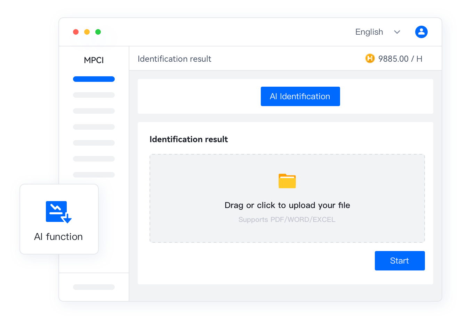Click the 'Supports PDF/WORD/EXCEL' hint text
This screenshot has width=459, height=319.
click(x=287, y=219)
